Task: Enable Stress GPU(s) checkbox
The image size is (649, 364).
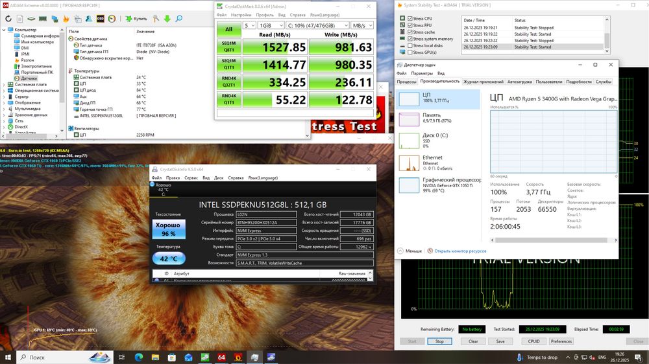Action: tap(410, 52)
